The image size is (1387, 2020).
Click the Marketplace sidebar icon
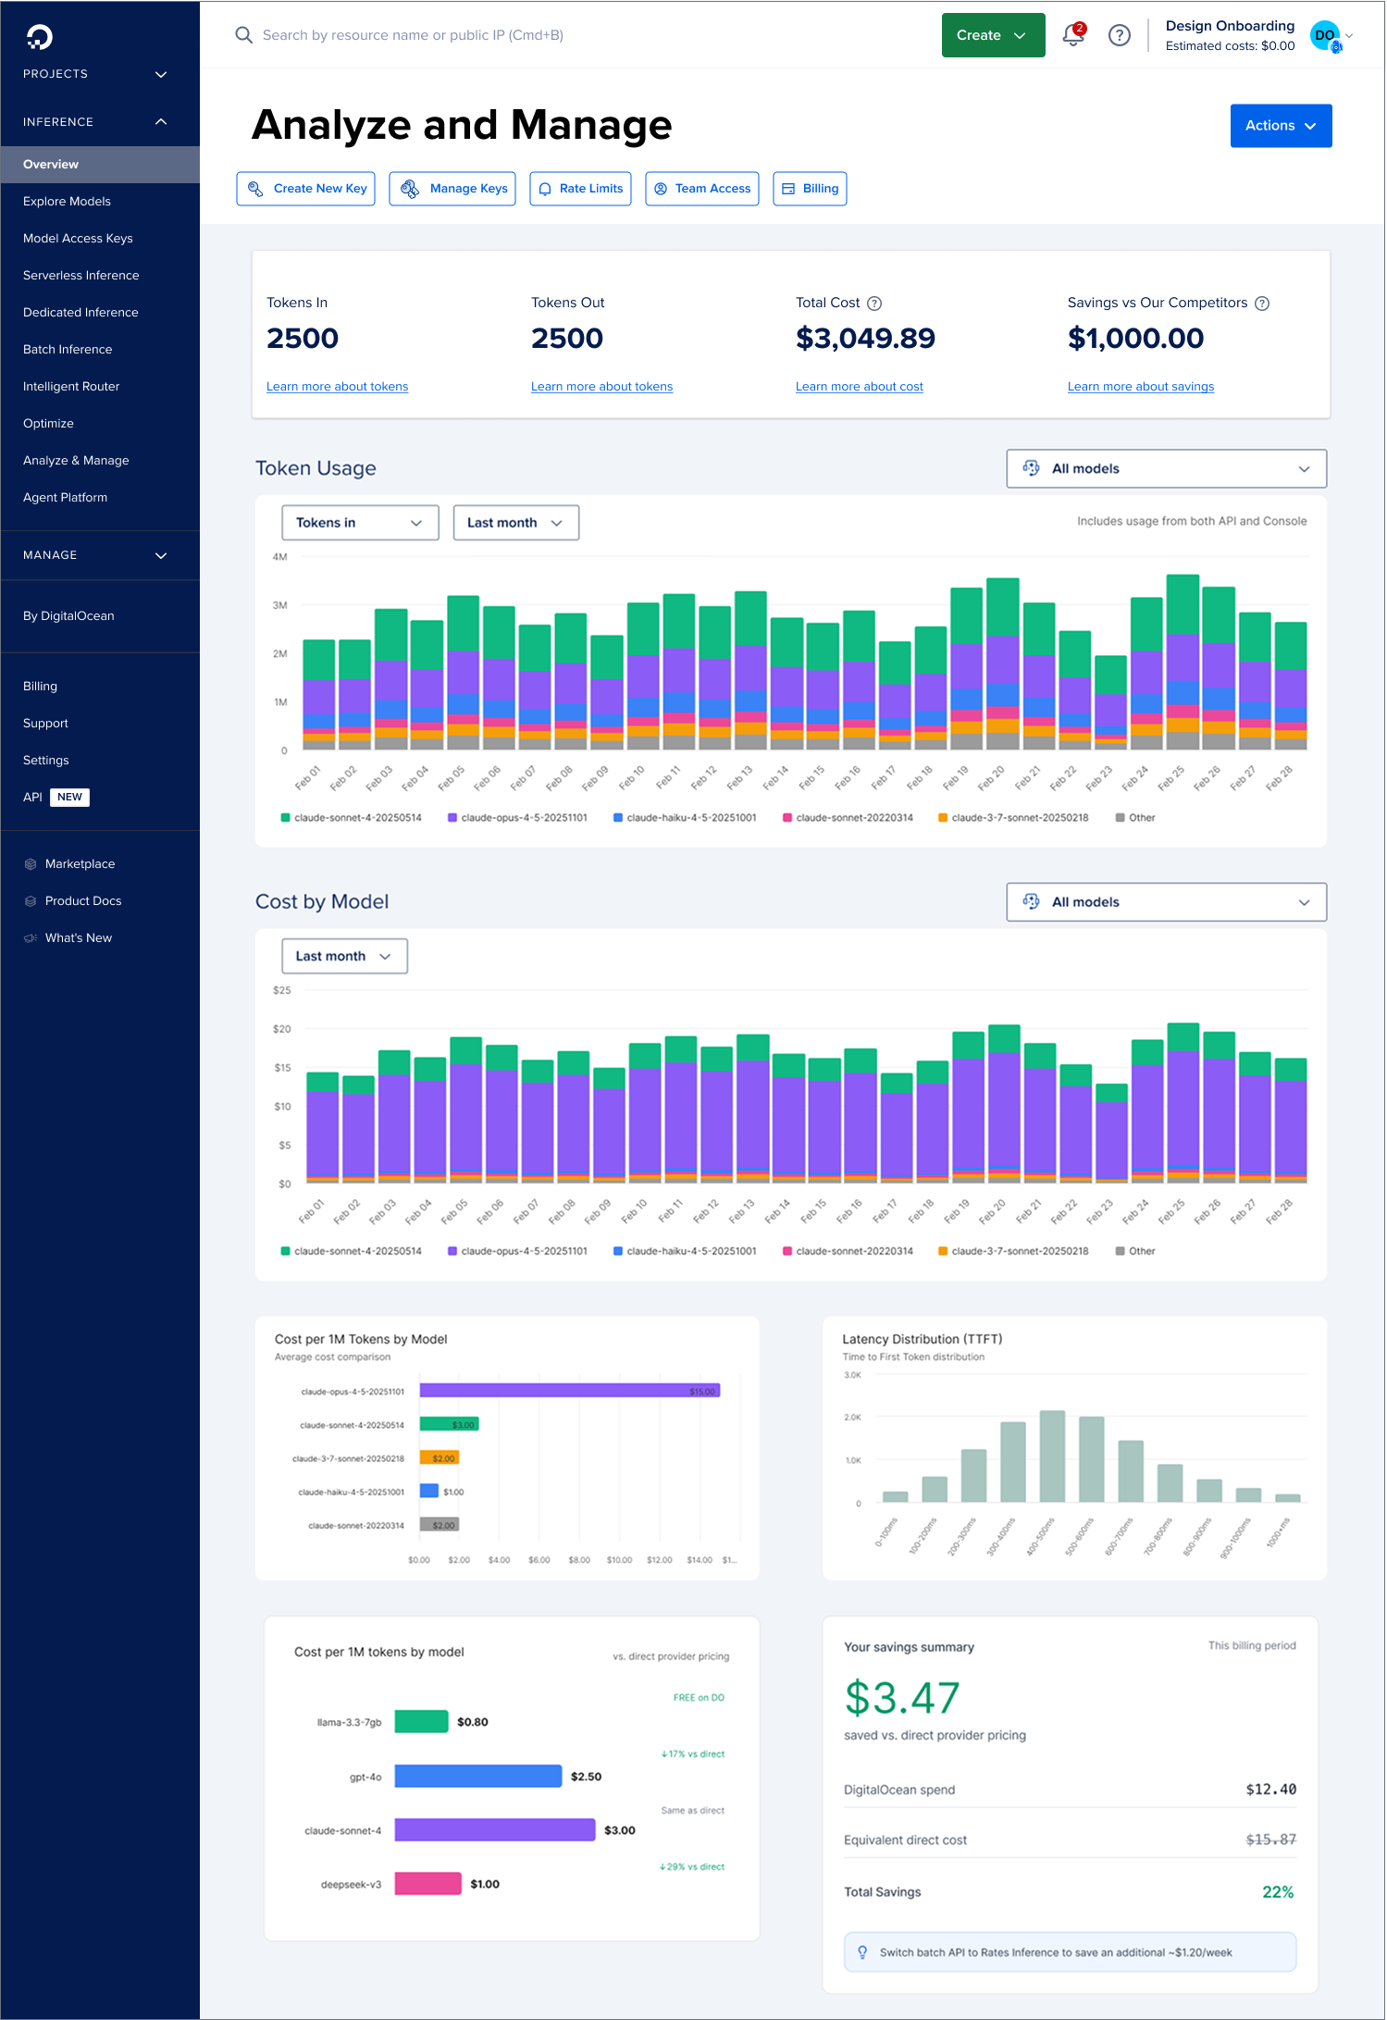click(31, 864)
